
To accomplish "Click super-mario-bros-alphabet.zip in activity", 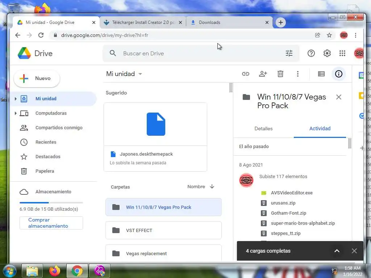I will 303,223.
